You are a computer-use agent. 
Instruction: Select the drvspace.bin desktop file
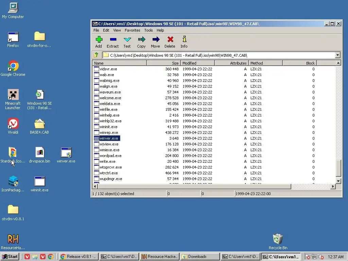click(39, 155)
